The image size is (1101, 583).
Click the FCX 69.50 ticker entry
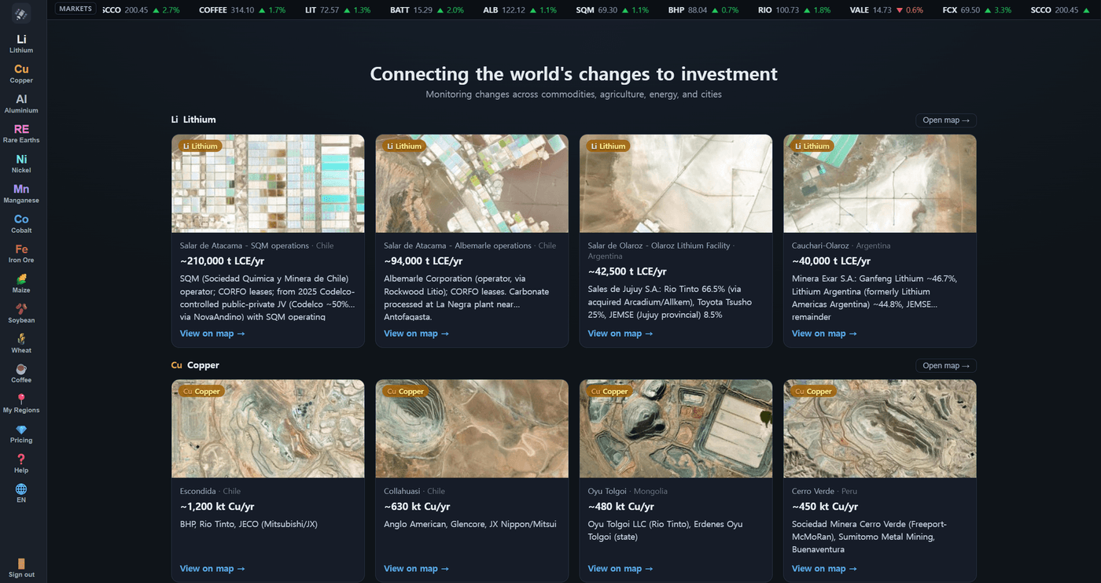977,10
